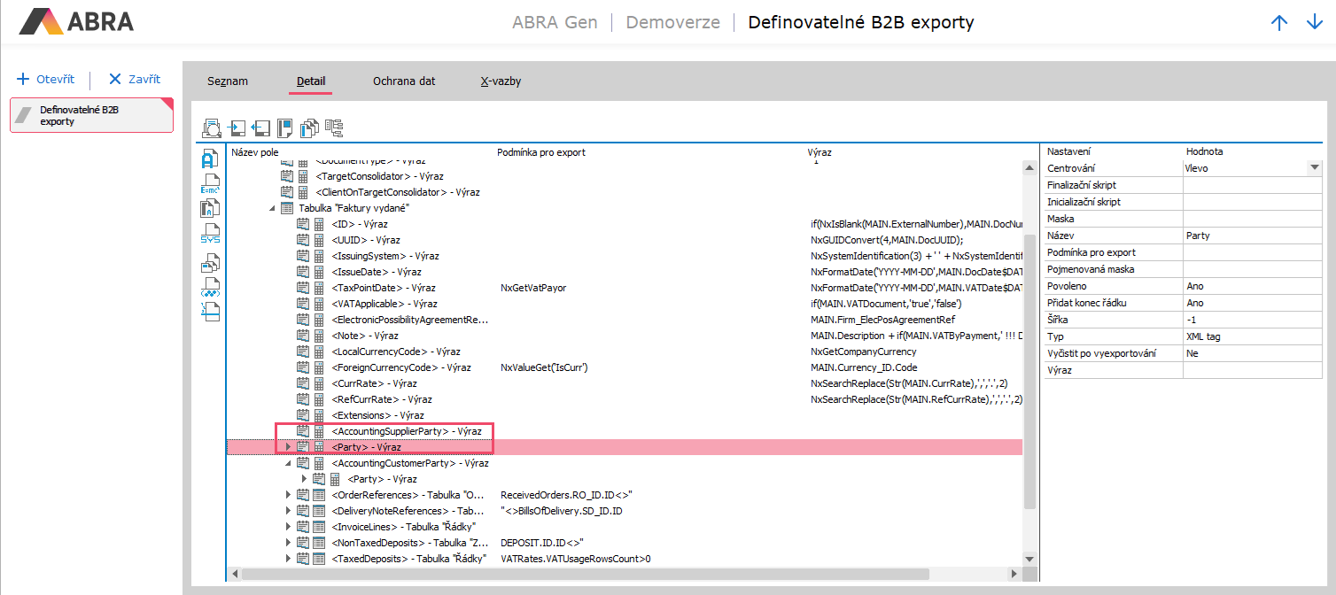Click the table icon on the InvoiceLines row

318,527
